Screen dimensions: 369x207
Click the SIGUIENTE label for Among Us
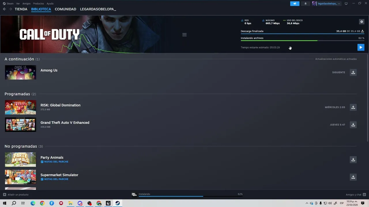[338, 72]
